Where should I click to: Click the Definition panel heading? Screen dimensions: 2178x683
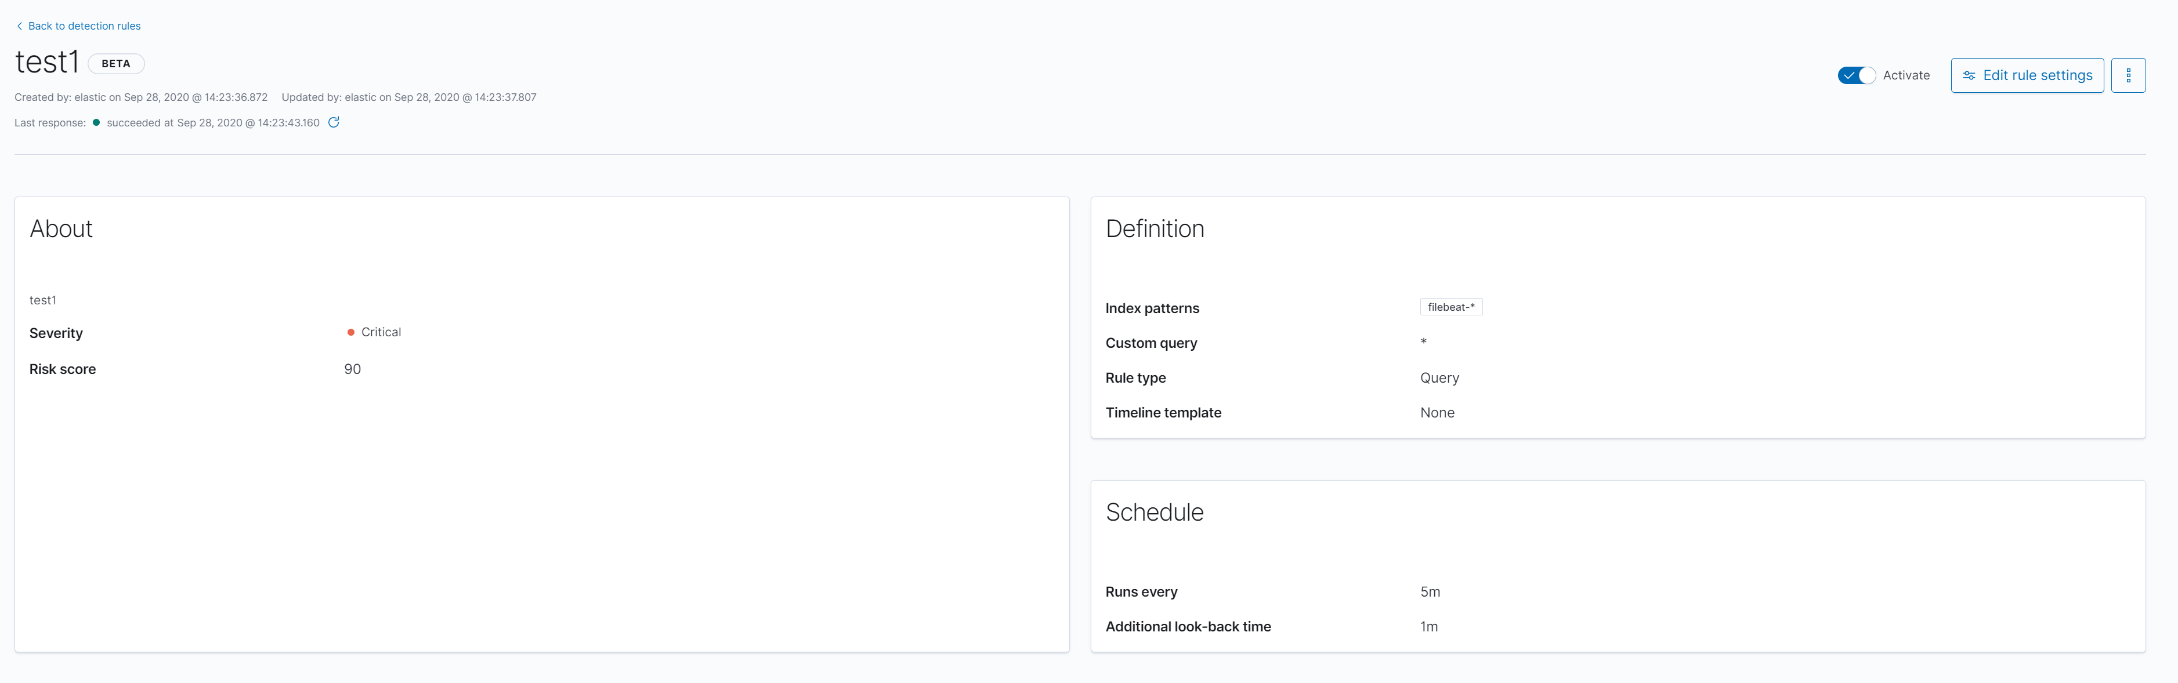click(x=1154, y=229)
